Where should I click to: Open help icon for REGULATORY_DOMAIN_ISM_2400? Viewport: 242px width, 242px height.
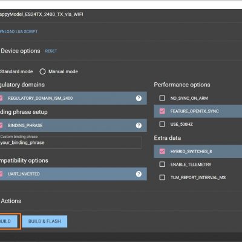139,98
